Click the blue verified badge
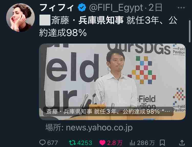Viewport: 192px width, 147px height. (82, 8)
